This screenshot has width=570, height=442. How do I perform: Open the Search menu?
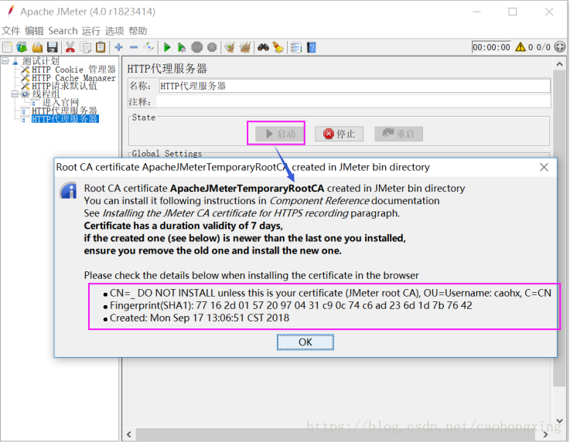pos(63,31)
